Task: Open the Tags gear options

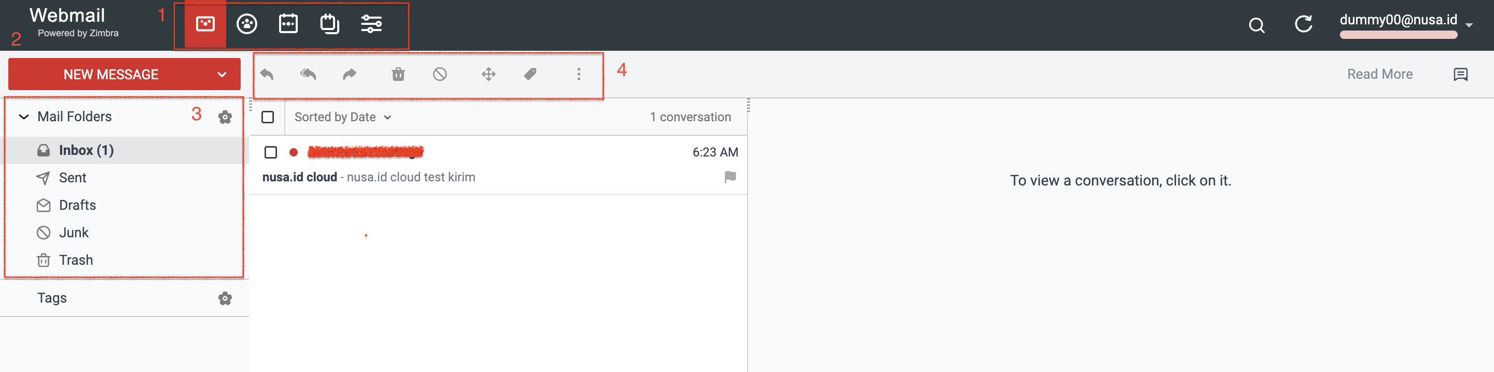Action: click(x=225, y=298)
